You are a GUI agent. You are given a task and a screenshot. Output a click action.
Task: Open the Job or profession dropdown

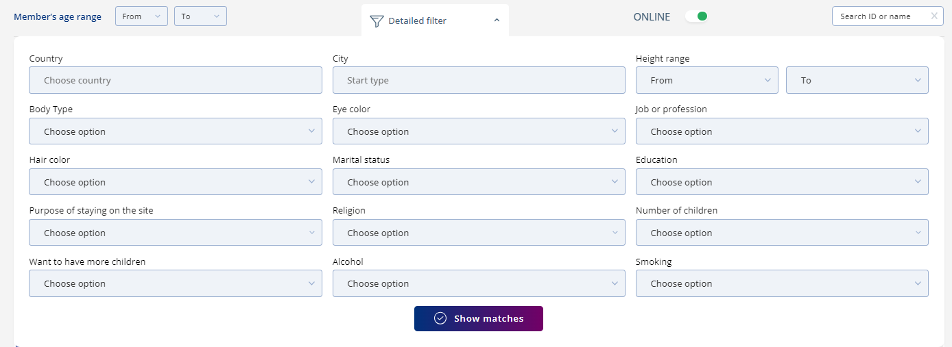(782, 131)
